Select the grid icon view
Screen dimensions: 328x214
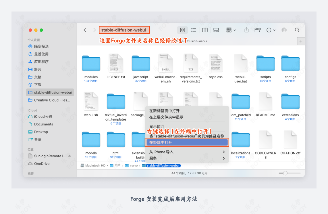pyautogui.click(x=182, y=30)
